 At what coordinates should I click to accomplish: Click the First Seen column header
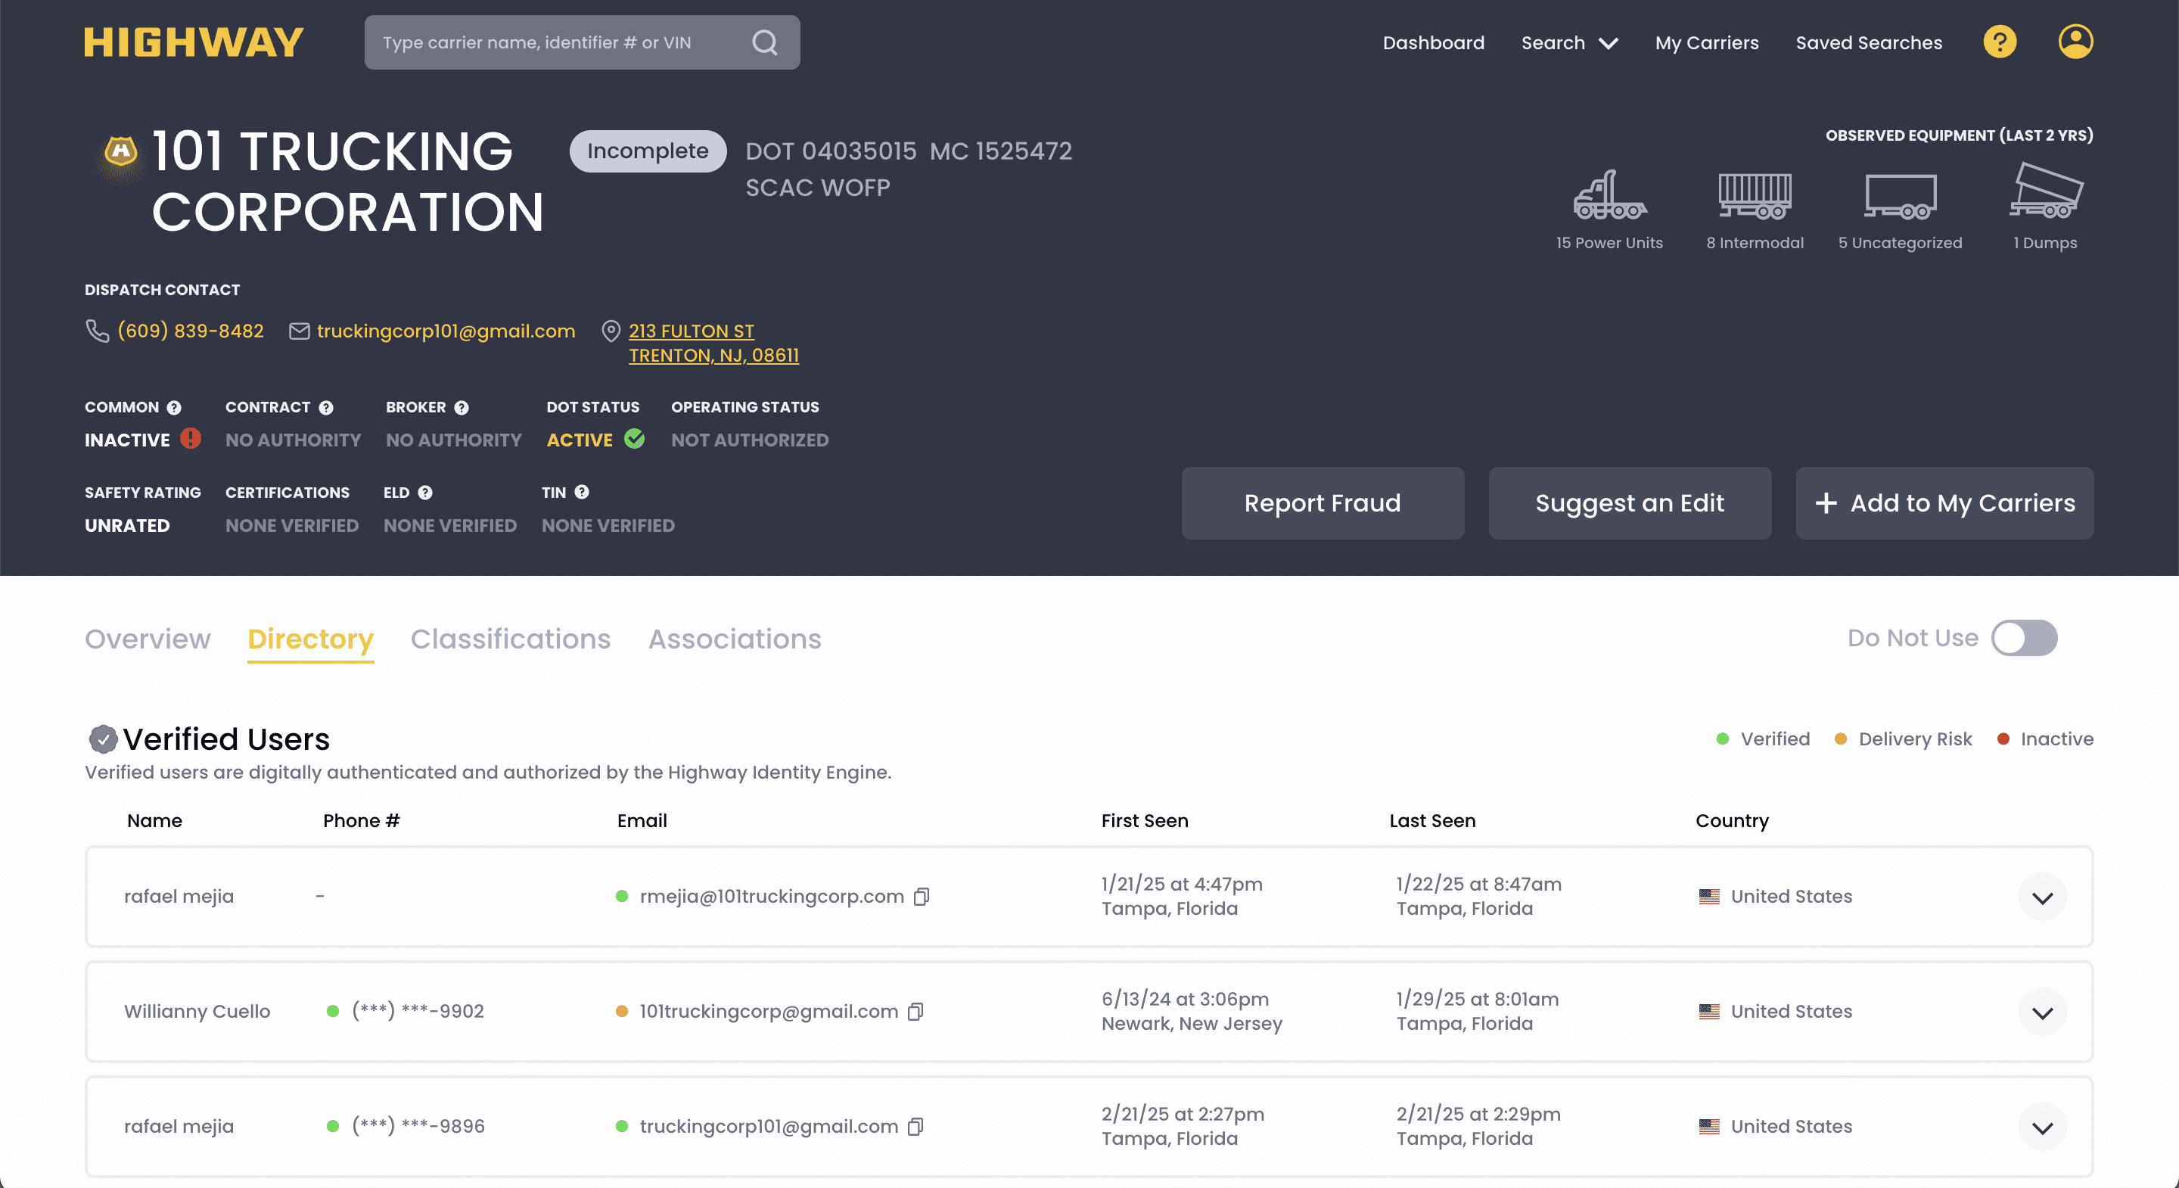[x=1145, y=821]
